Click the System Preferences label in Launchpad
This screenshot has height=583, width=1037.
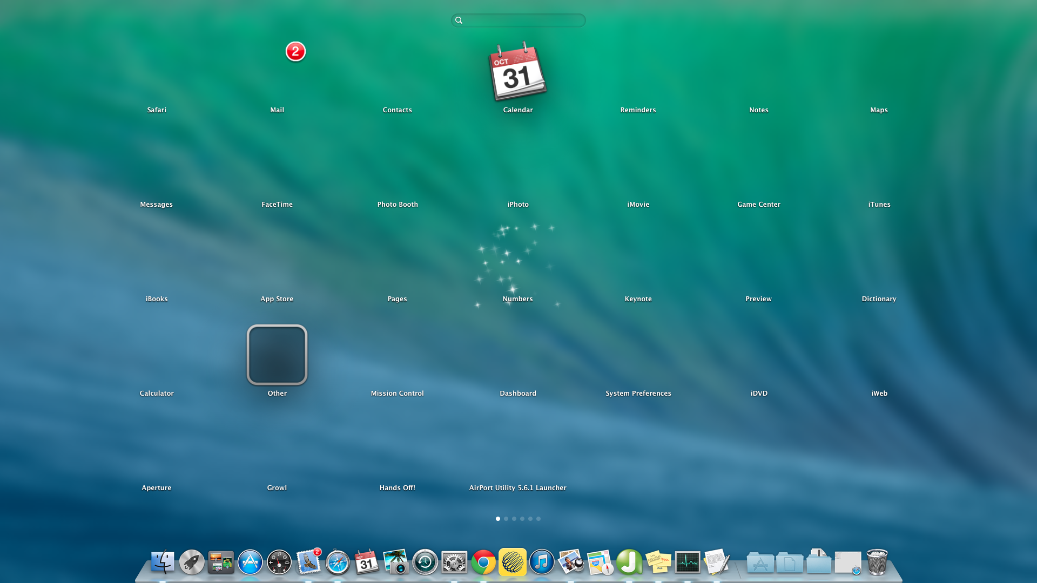(638, 393)
